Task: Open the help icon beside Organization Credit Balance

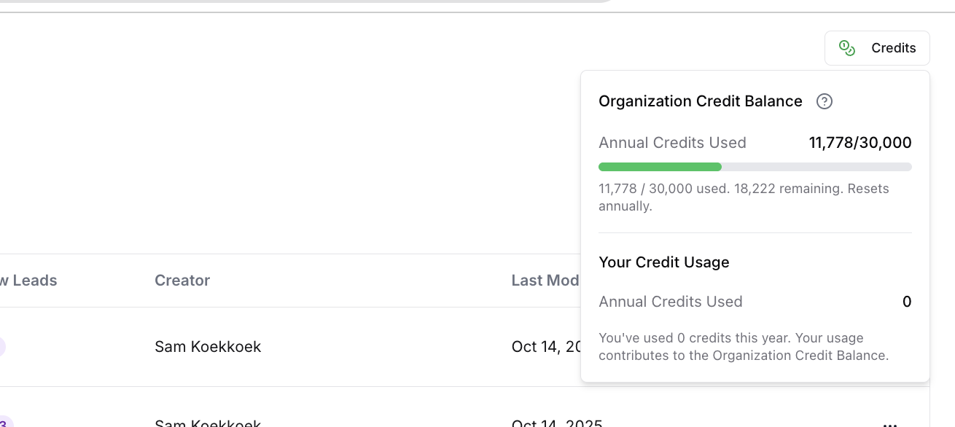Action: tap(824, 101)
